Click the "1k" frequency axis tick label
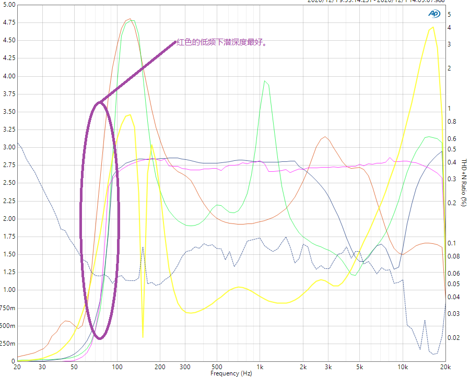Viewport: 470px width, 377px height. [x=260, y=367]
